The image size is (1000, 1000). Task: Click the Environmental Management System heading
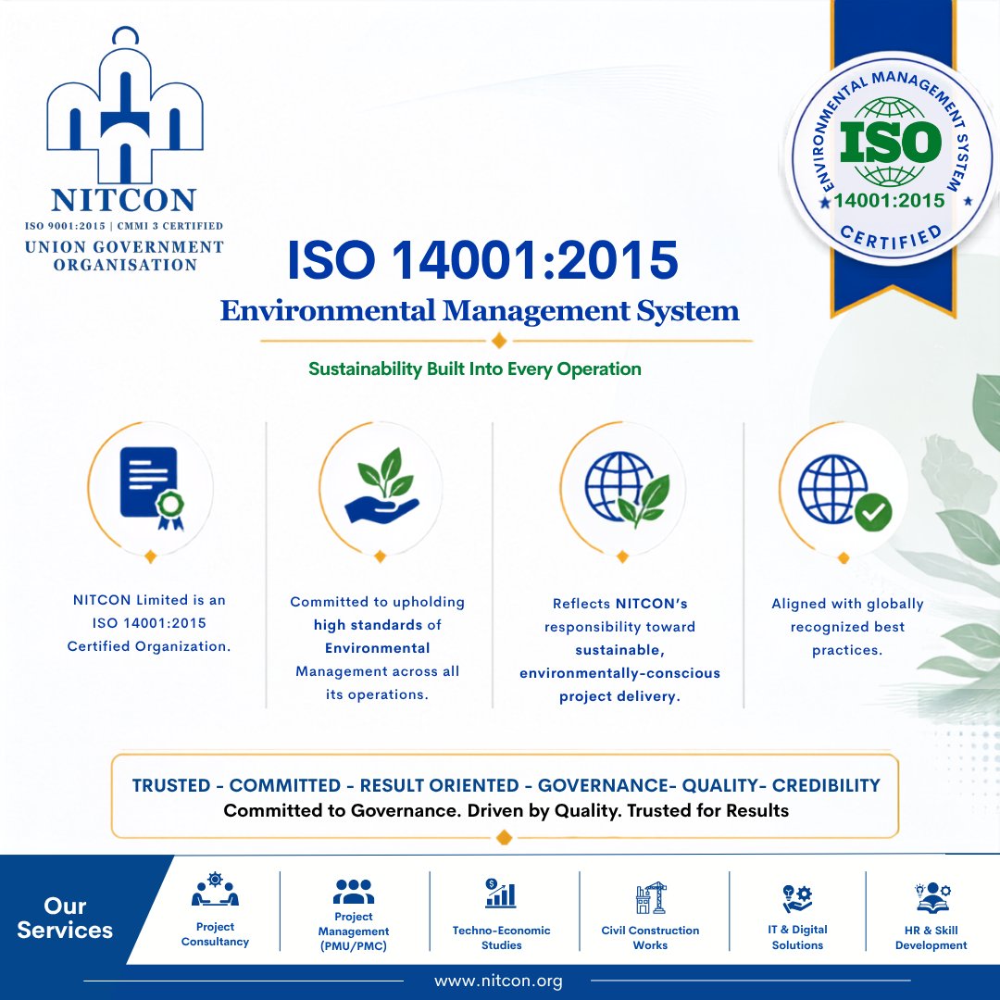pyautogui.click(x=480, y=311)
